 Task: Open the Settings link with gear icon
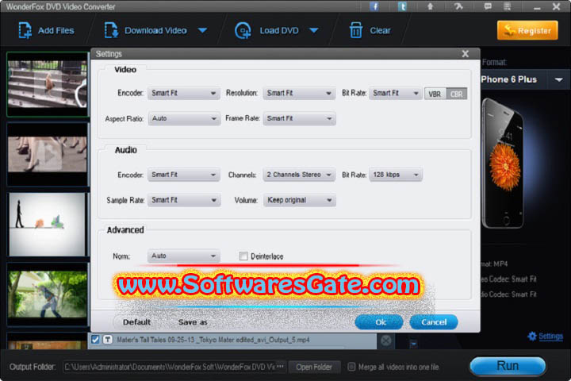pos(545,336)
